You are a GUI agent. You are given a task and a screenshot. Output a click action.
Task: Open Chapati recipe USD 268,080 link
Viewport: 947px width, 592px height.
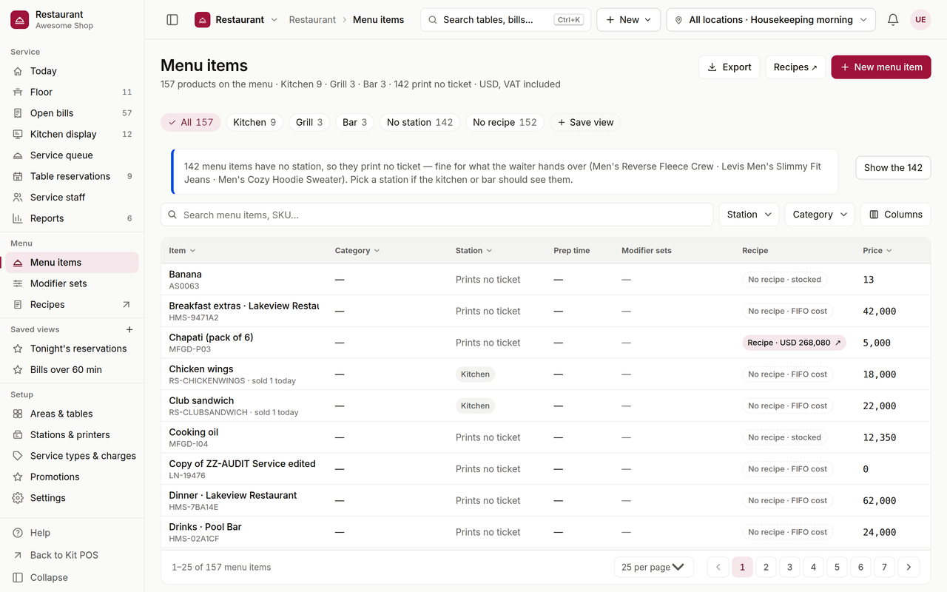[794, 343]
